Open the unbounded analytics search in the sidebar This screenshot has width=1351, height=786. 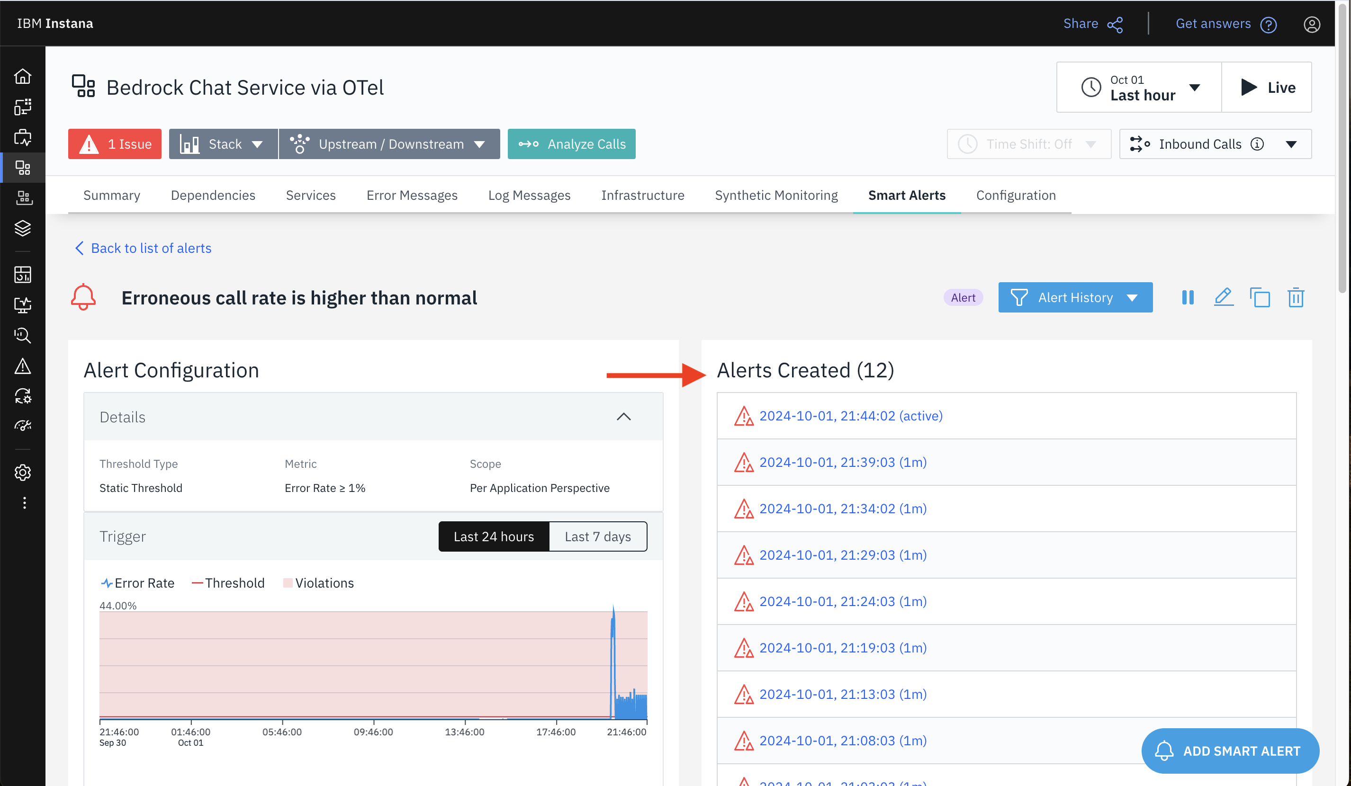pos(23,335)
